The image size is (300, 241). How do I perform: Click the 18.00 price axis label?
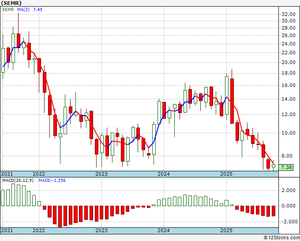point(289,73)
